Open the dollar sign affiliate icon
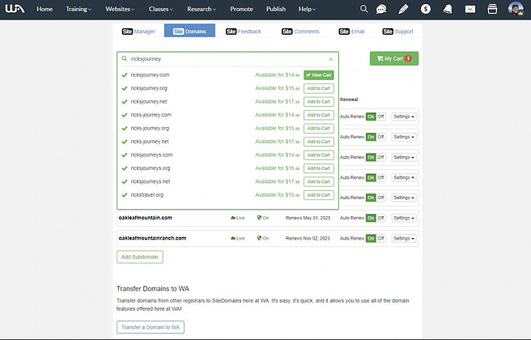Screen dimensions: 531x340 point(426,9)
